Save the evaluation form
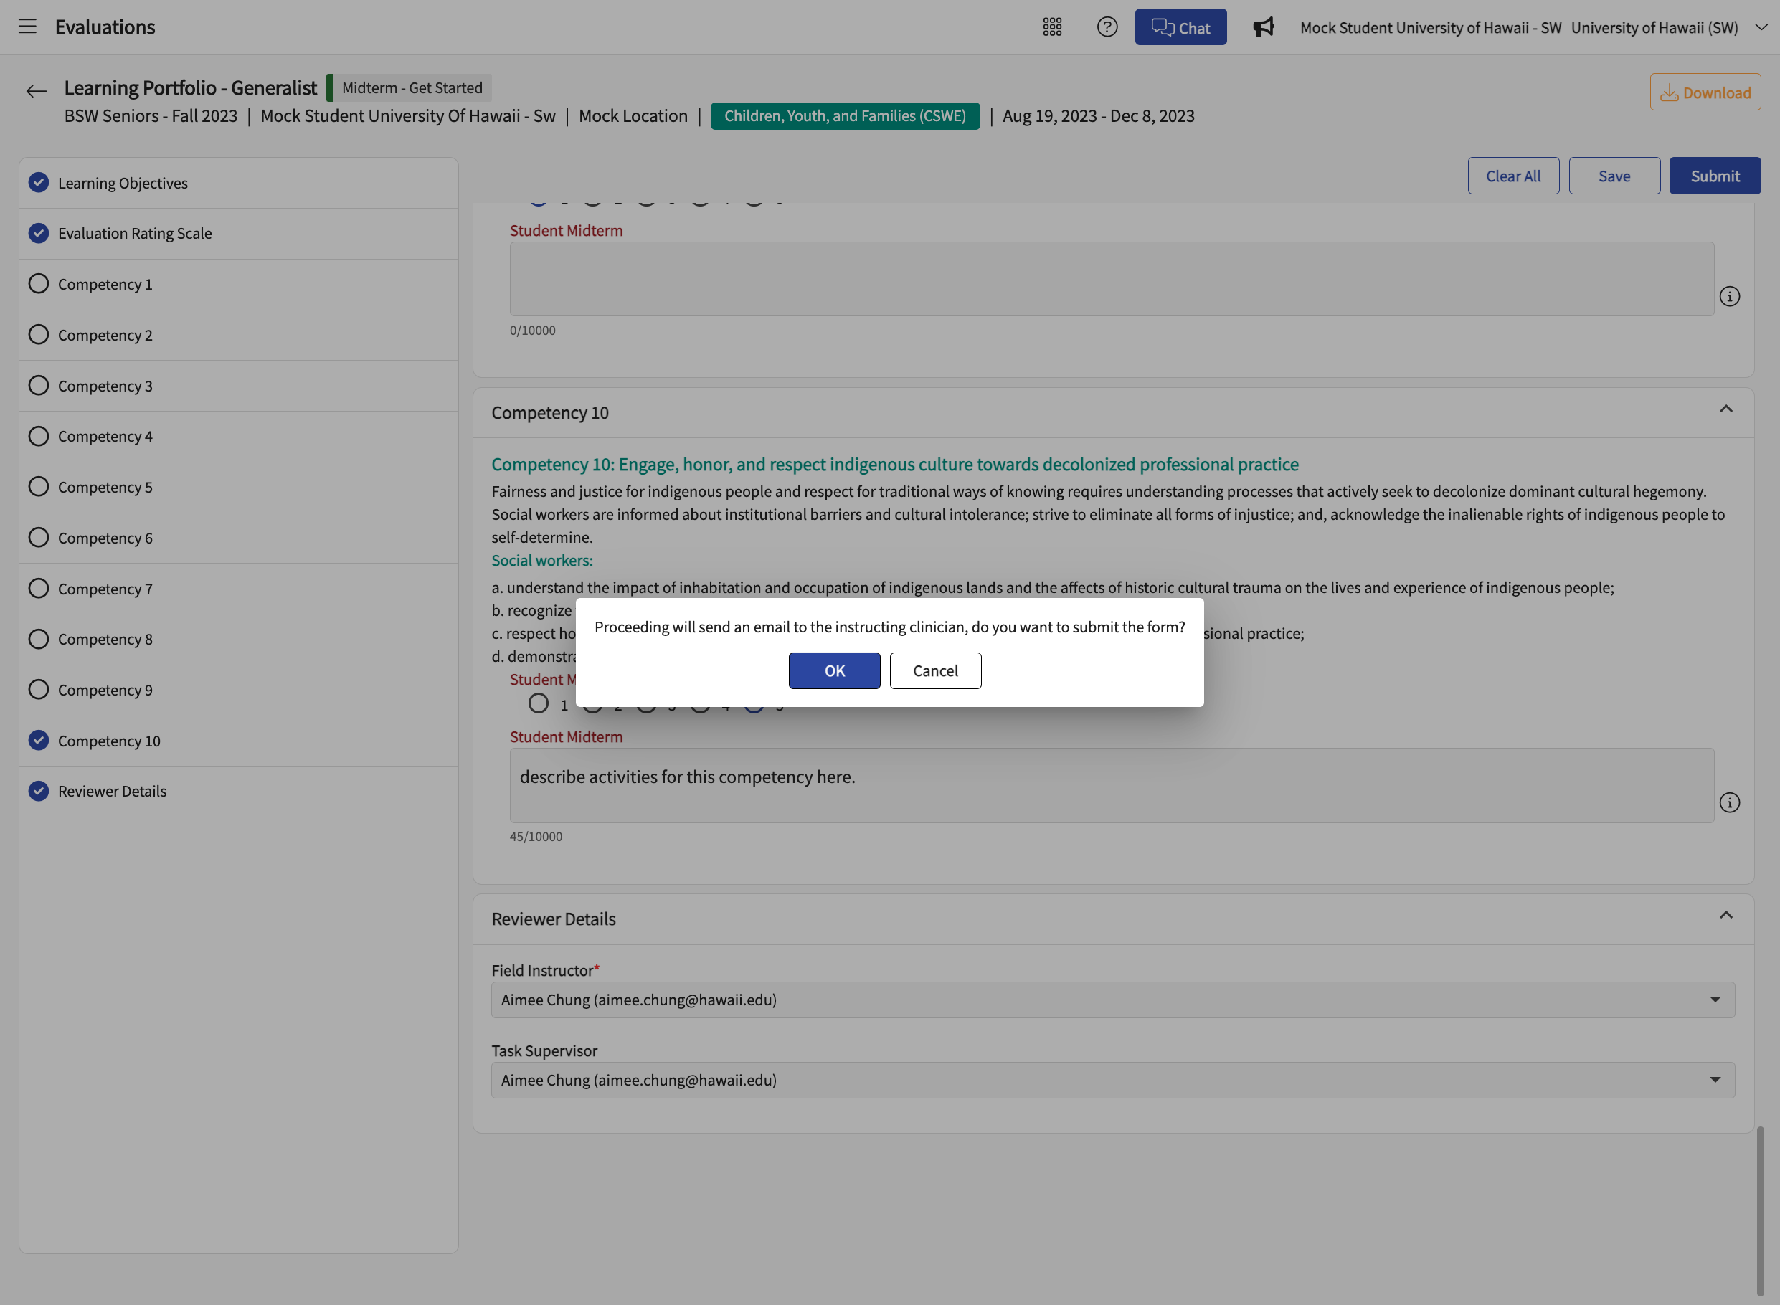The height and width of the screenshot is (1305, 1780). tap(1614, 176)
